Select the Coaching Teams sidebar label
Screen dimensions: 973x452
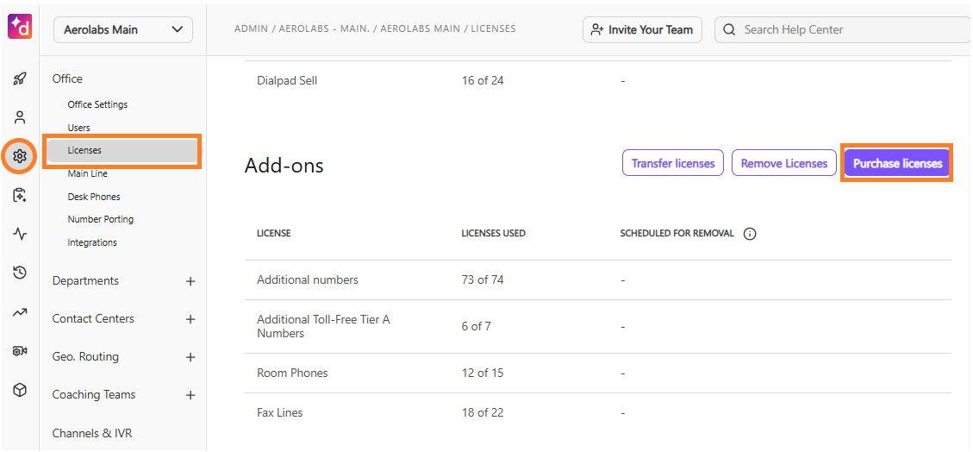tap(94, 395)
